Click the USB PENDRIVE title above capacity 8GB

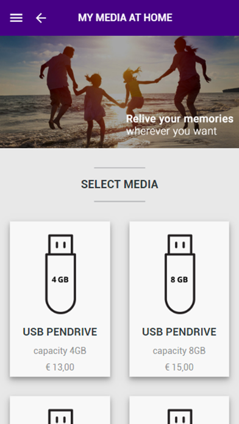tap(179, 332)
